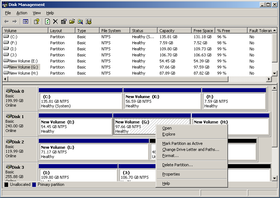
Task: Open the View menu
Action: (x=37, y=13)
